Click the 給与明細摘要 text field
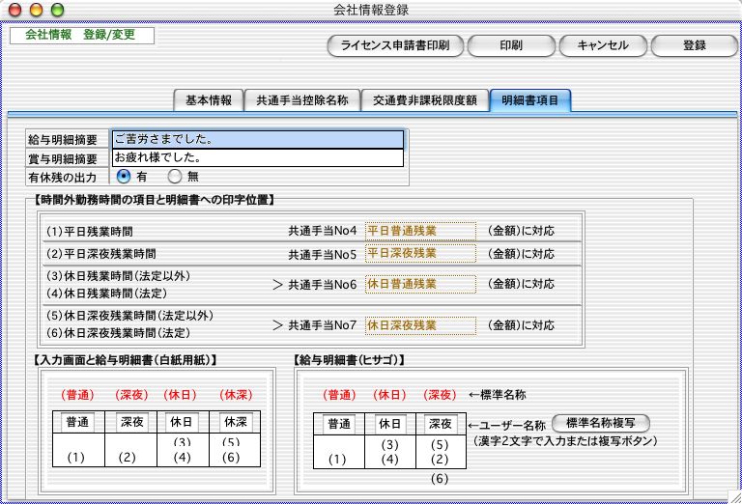Viewport: 742px width, 504px height. (257, 139)
